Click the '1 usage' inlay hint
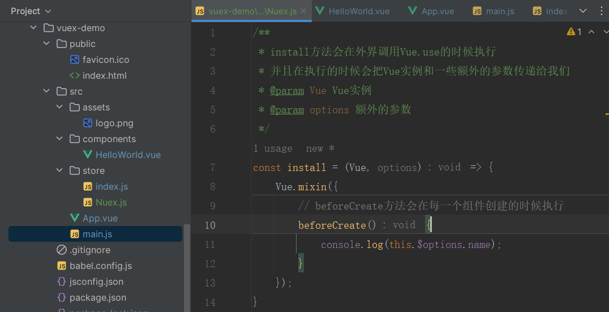Screen dimensions: 609x312 (273, 148)
